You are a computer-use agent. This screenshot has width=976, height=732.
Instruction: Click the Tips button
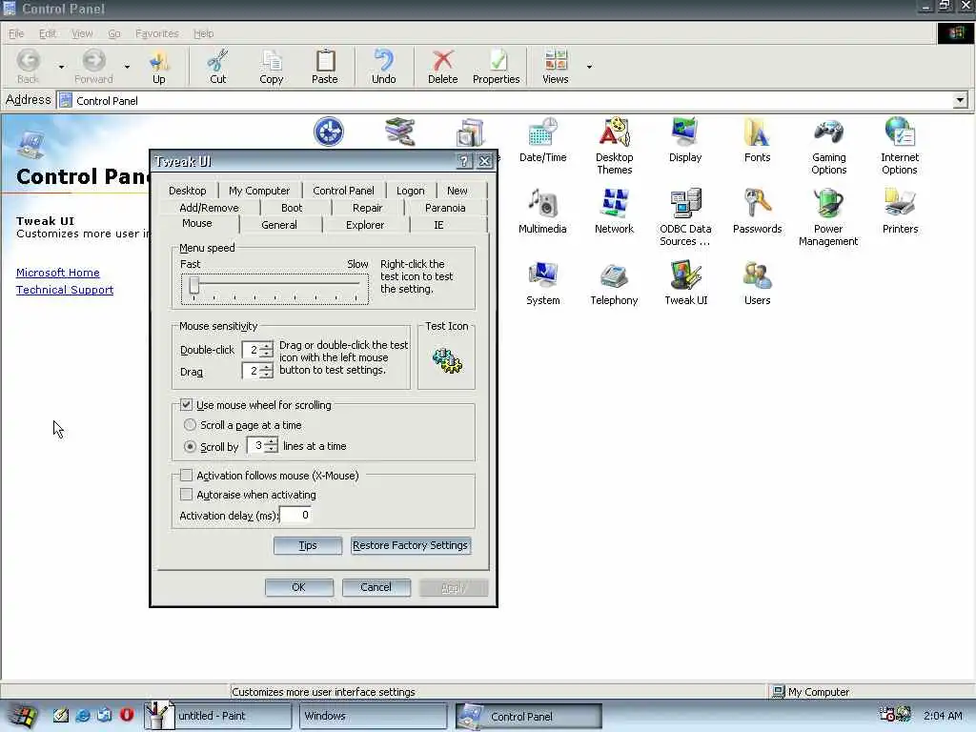[308, 545]
